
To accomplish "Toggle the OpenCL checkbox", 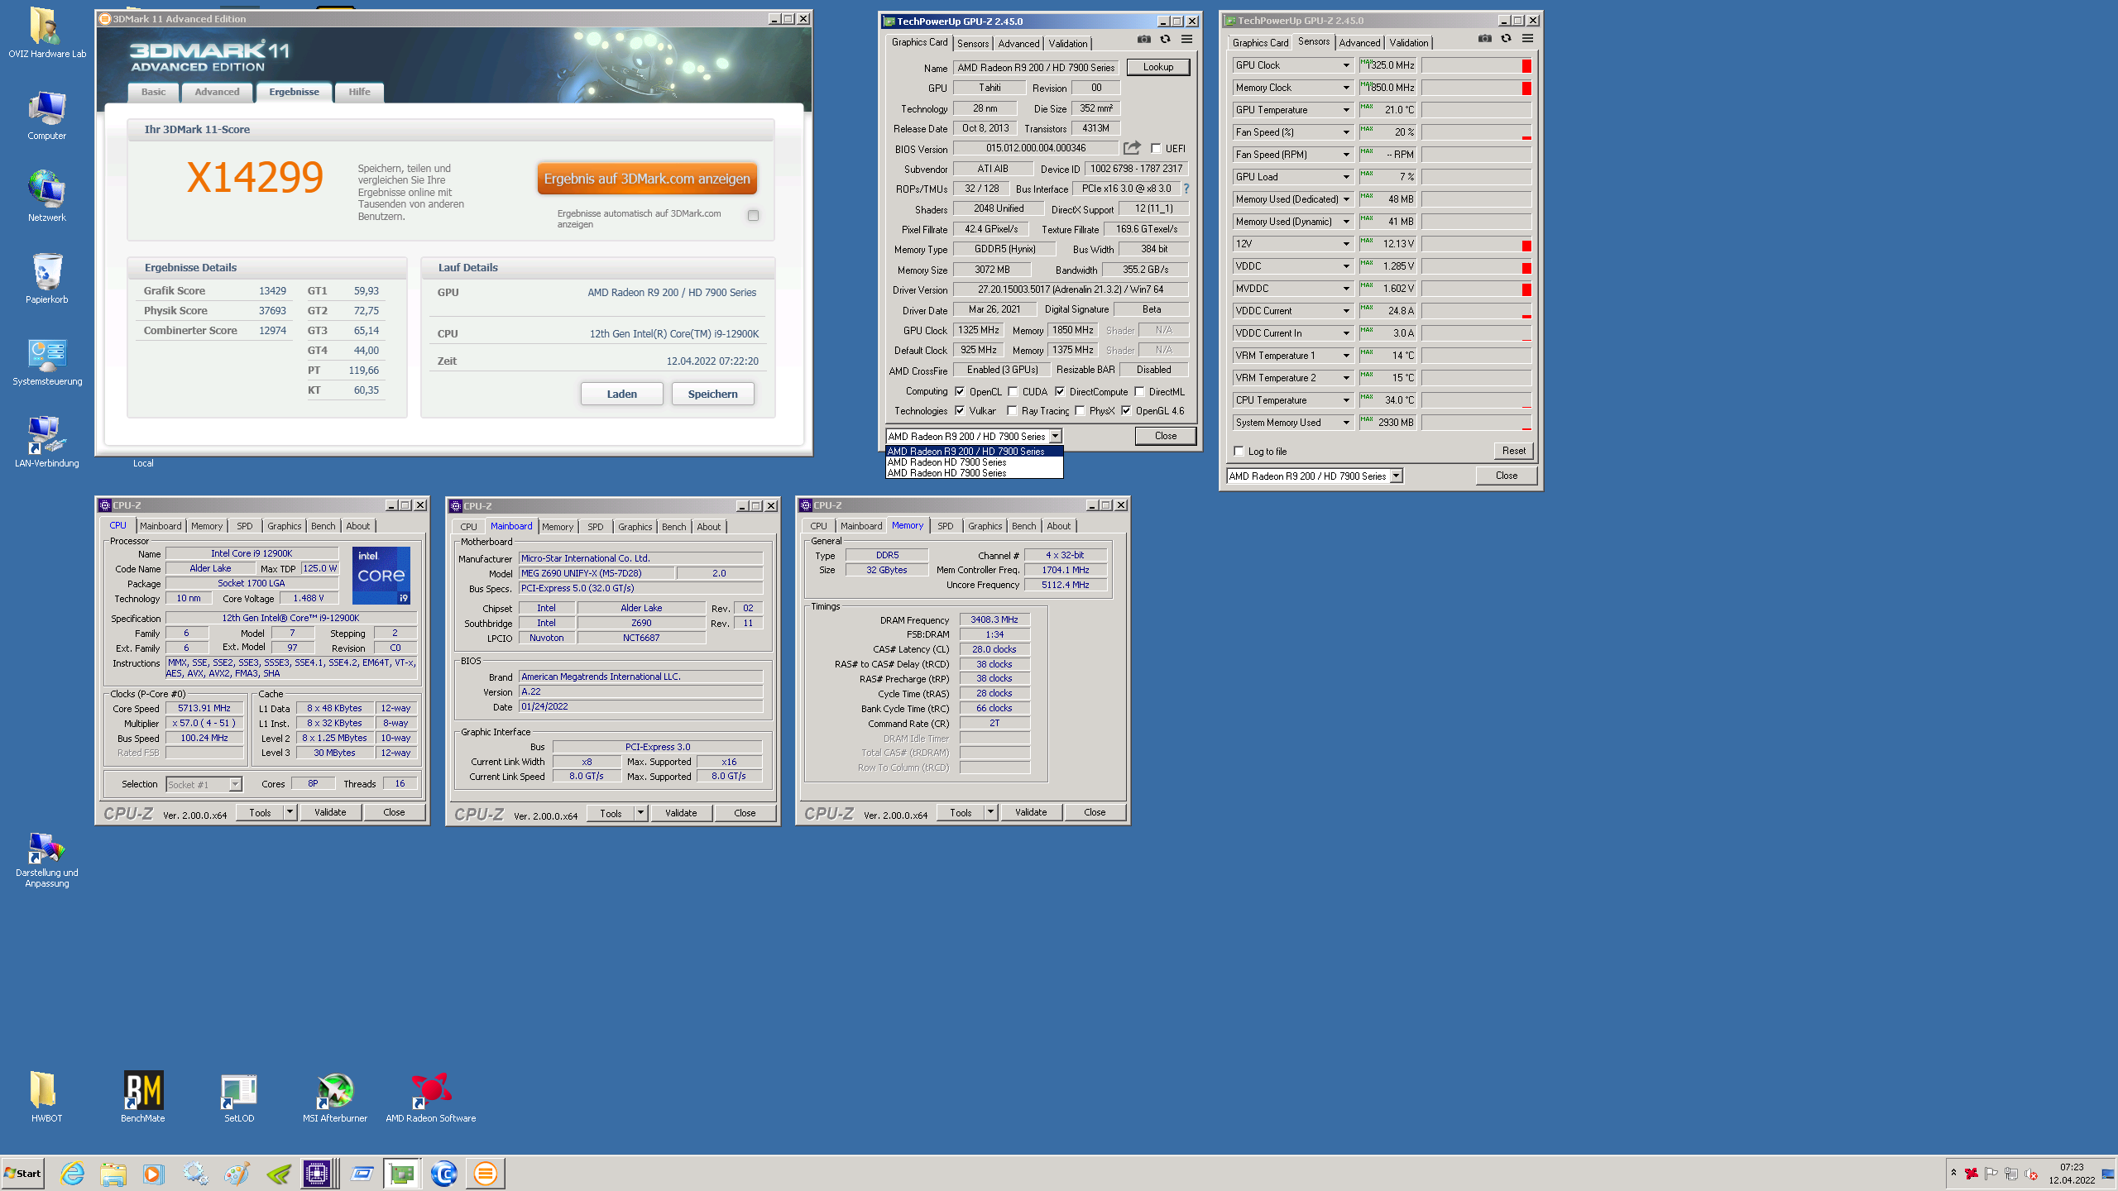I will pos(960,392).
